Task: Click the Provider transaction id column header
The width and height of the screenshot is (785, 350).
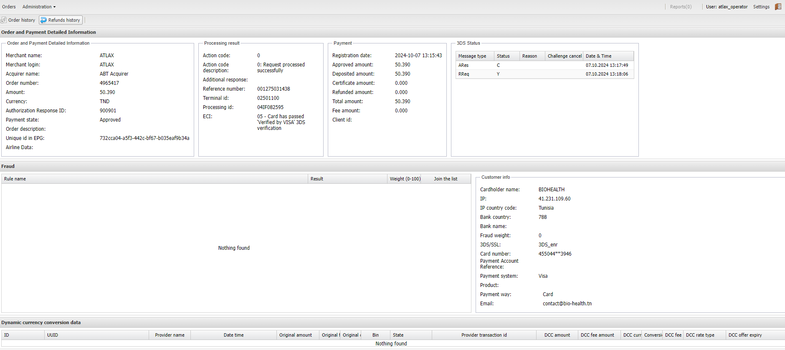Action: point(484,335)
